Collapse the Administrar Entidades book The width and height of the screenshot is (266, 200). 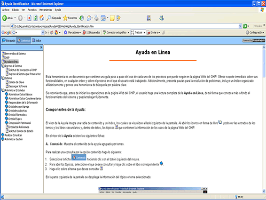3,90
